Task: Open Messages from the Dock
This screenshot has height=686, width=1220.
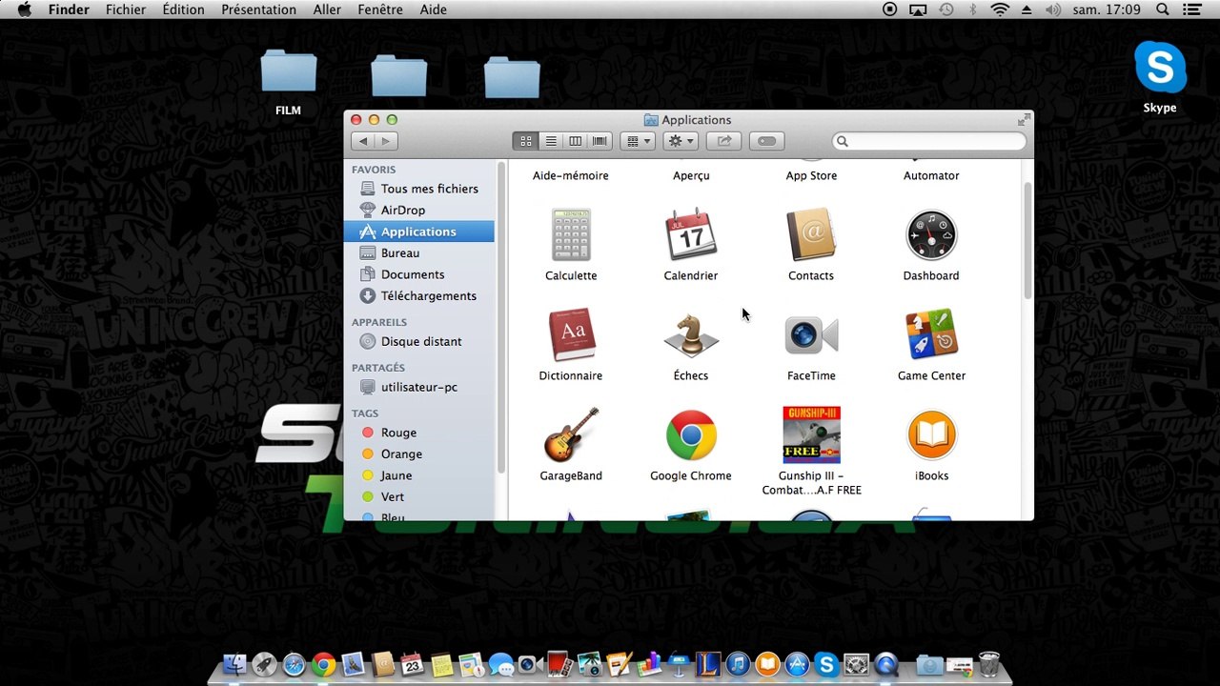Action: 500,665
